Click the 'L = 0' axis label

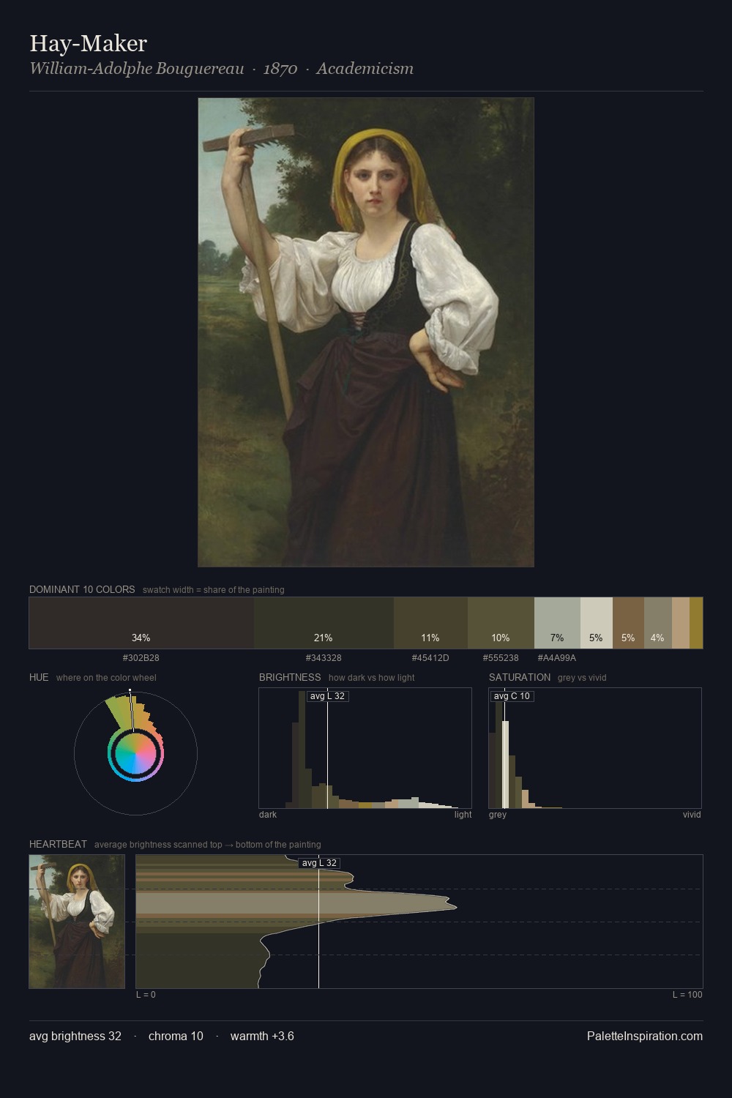click(146, 995)
